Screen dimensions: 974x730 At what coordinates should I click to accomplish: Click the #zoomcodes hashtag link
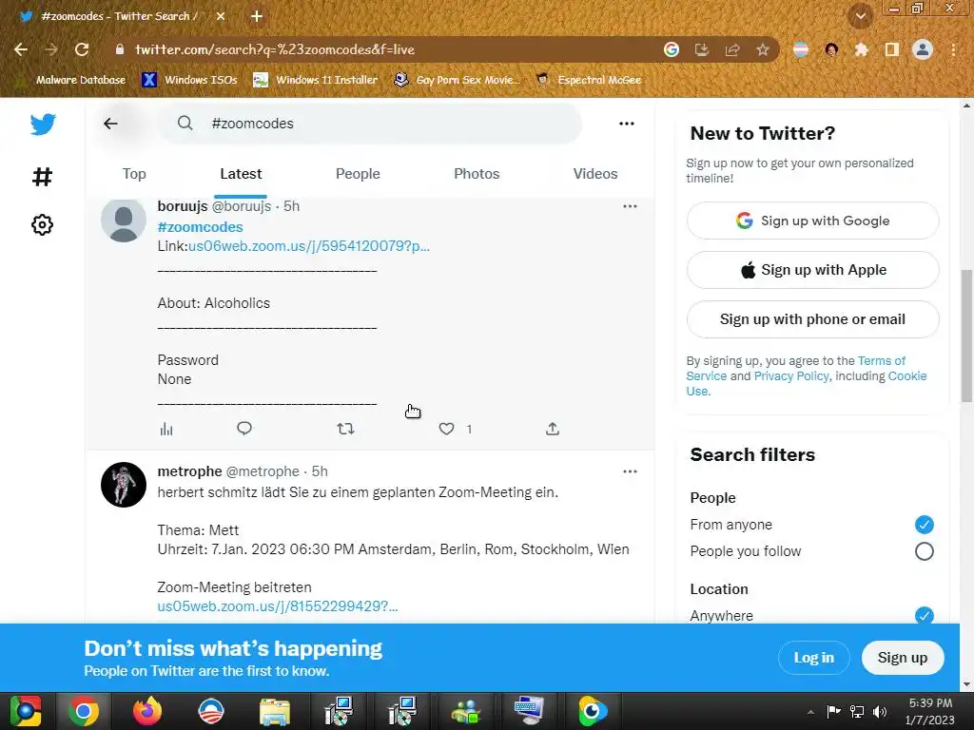[200, 227]
